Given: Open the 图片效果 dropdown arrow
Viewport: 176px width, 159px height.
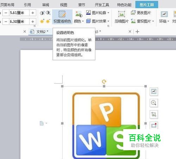Looking at the screenshot, I should click(108, 21).
